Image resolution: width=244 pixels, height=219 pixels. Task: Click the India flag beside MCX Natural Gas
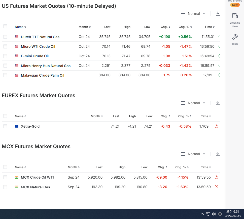tap(17, 187)
